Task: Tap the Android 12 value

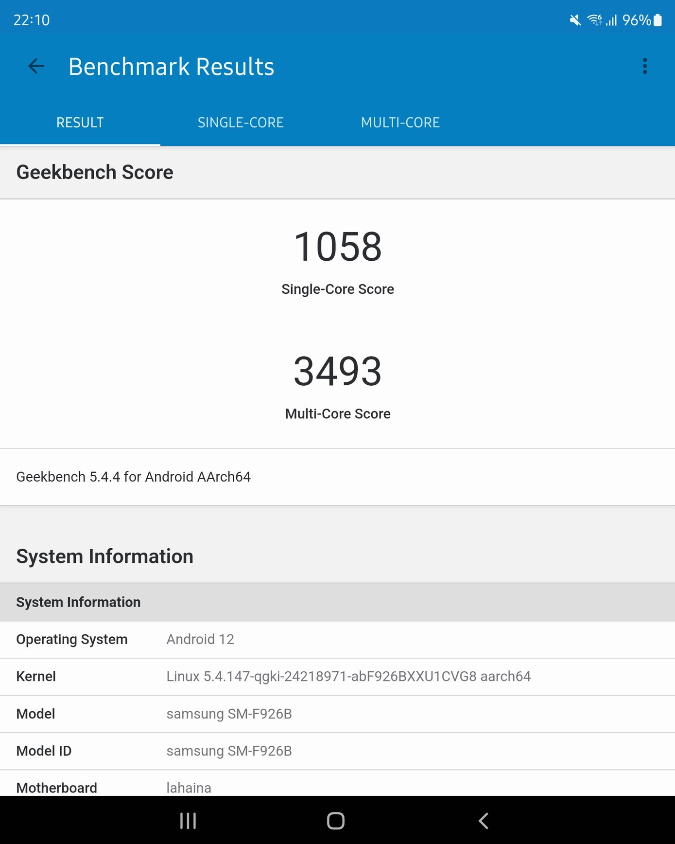Action: pos(200,639)
